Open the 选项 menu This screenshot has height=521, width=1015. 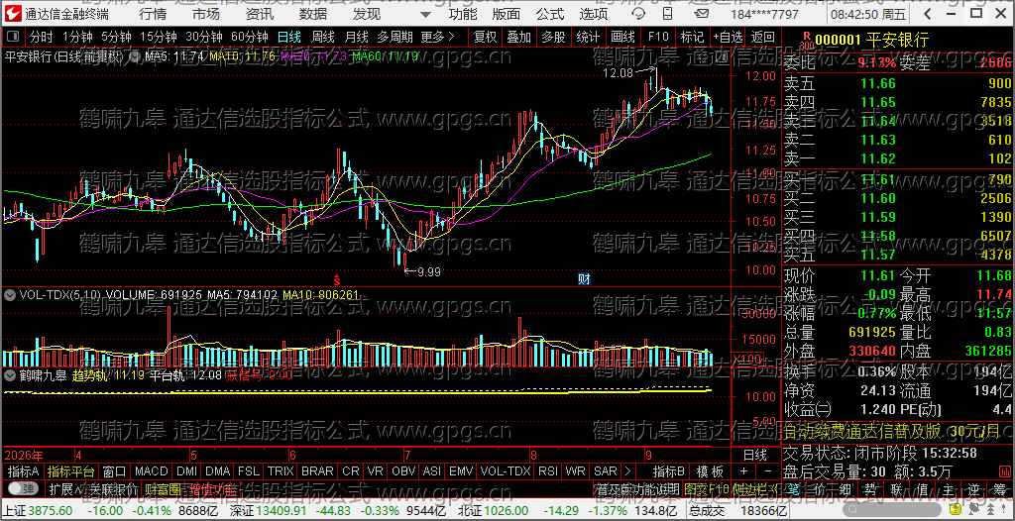(594, 14)
